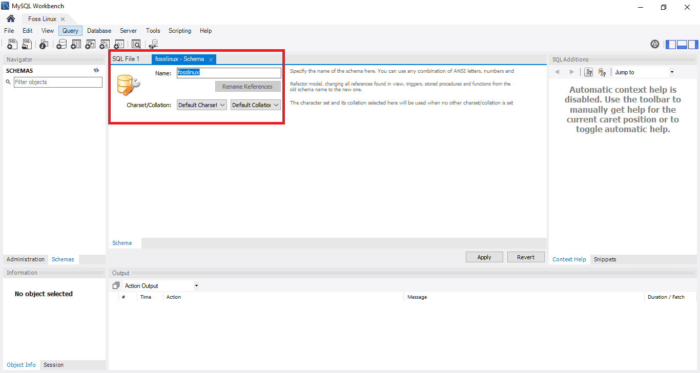Open a SQL script file toolbar icon
This screenshot has height=373, width=700.
tap(27, 45)
